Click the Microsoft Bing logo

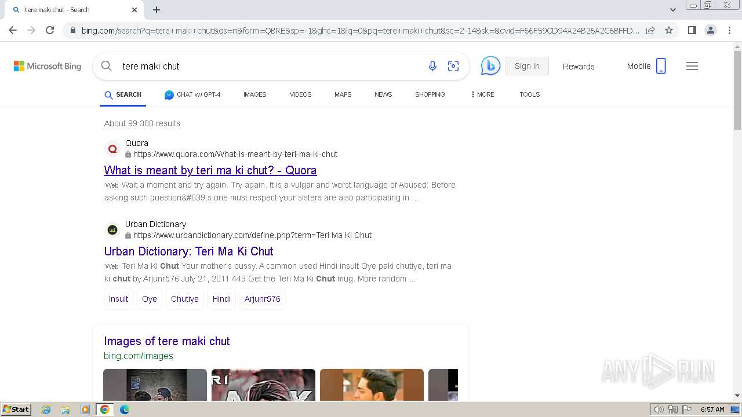point(48,66)
